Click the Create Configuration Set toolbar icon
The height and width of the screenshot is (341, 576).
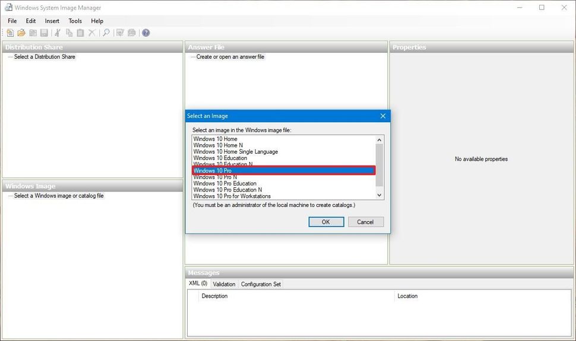pos(131,33)
